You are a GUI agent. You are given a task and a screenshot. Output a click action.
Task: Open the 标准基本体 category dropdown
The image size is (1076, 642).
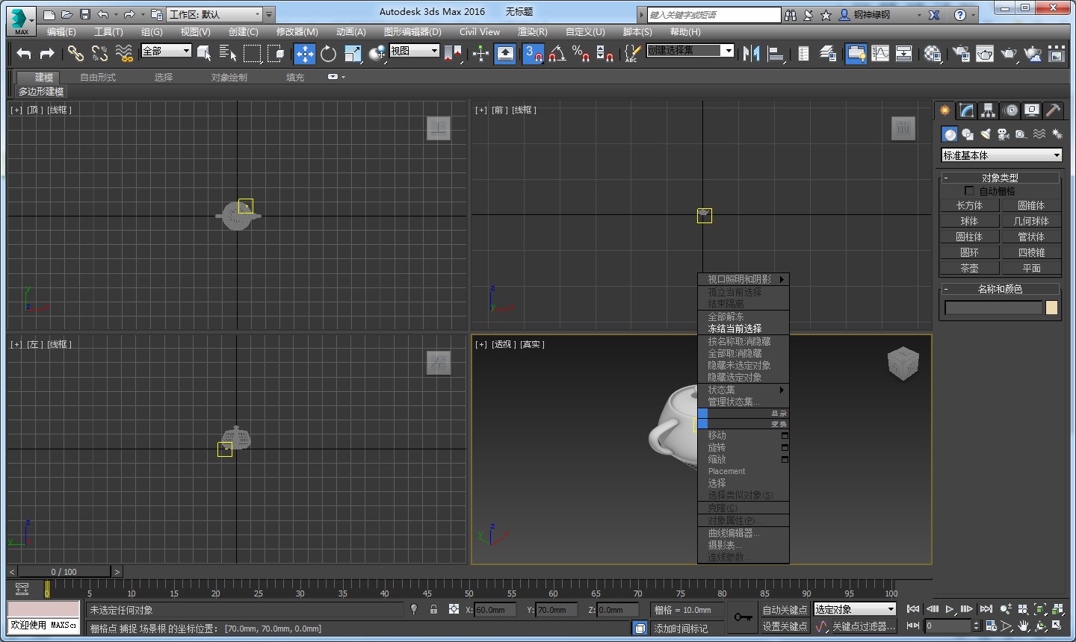1001,155
